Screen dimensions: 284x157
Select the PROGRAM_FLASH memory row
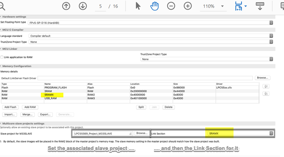click(130, 87)
